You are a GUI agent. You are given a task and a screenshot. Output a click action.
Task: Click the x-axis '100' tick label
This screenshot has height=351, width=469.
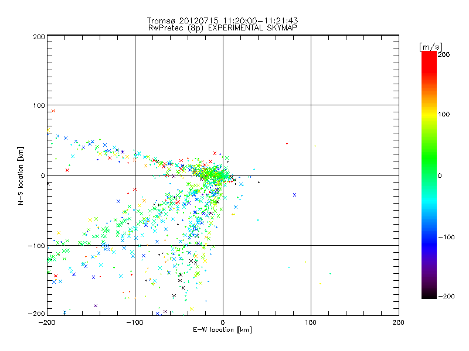click(311, 322)
